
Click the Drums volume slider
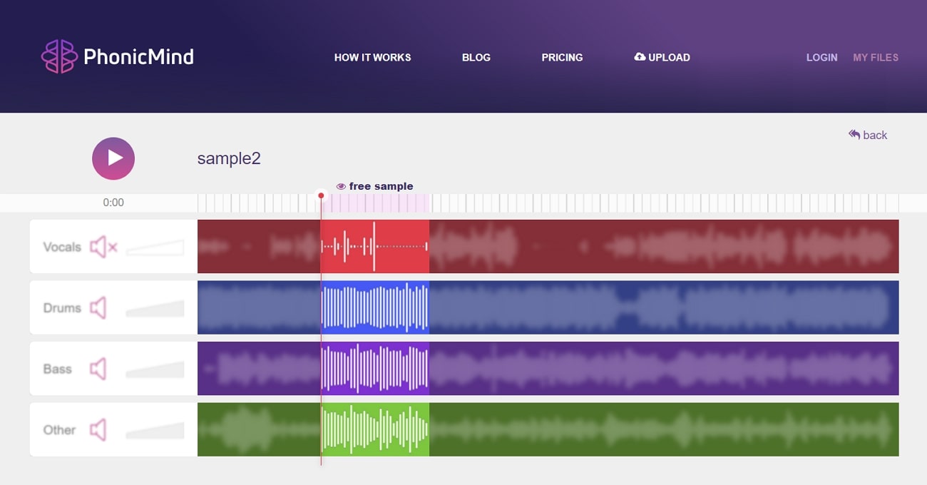[155, 309]
